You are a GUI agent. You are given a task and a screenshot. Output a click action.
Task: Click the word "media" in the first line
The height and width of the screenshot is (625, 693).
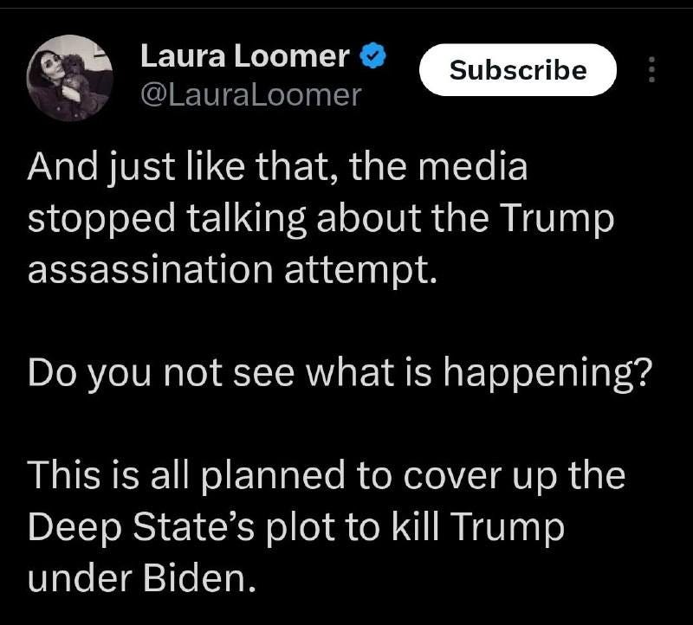[x=473, y=166]
